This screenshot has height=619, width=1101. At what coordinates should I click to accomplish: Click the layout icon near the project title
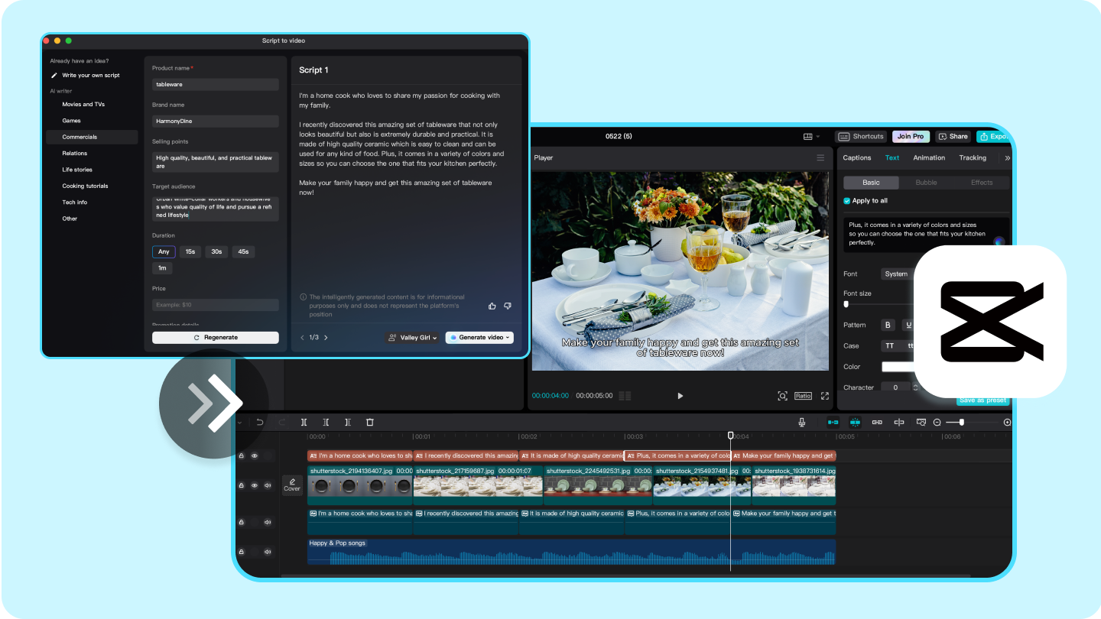pyautogui.click(x=807, y=137)
